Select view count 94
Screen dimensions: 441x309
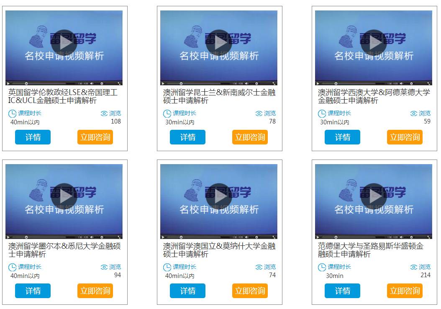coord(118,275)
